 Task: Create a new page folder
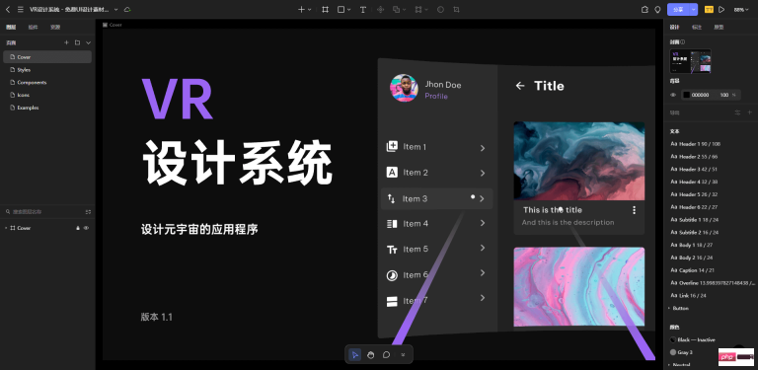77,42
